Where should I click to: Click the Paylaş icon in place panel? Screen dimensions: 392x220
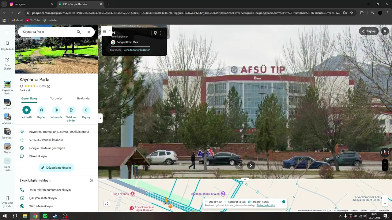click(86, 110)
